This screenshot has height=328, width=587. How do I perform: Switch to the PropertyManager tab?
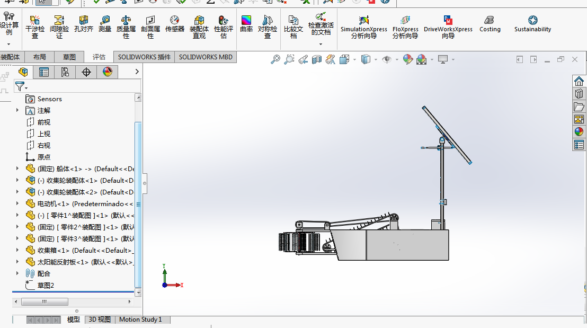[x=44, y=72]
